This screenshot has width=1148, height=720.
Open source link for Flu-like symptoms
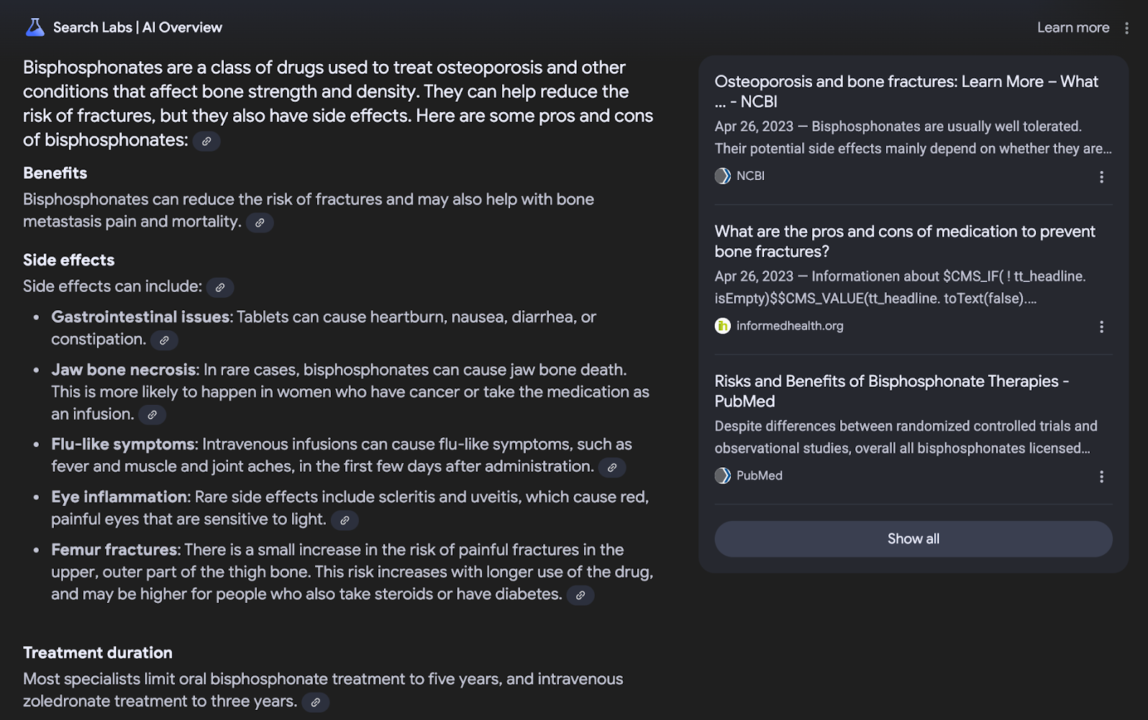coord(612,467)
